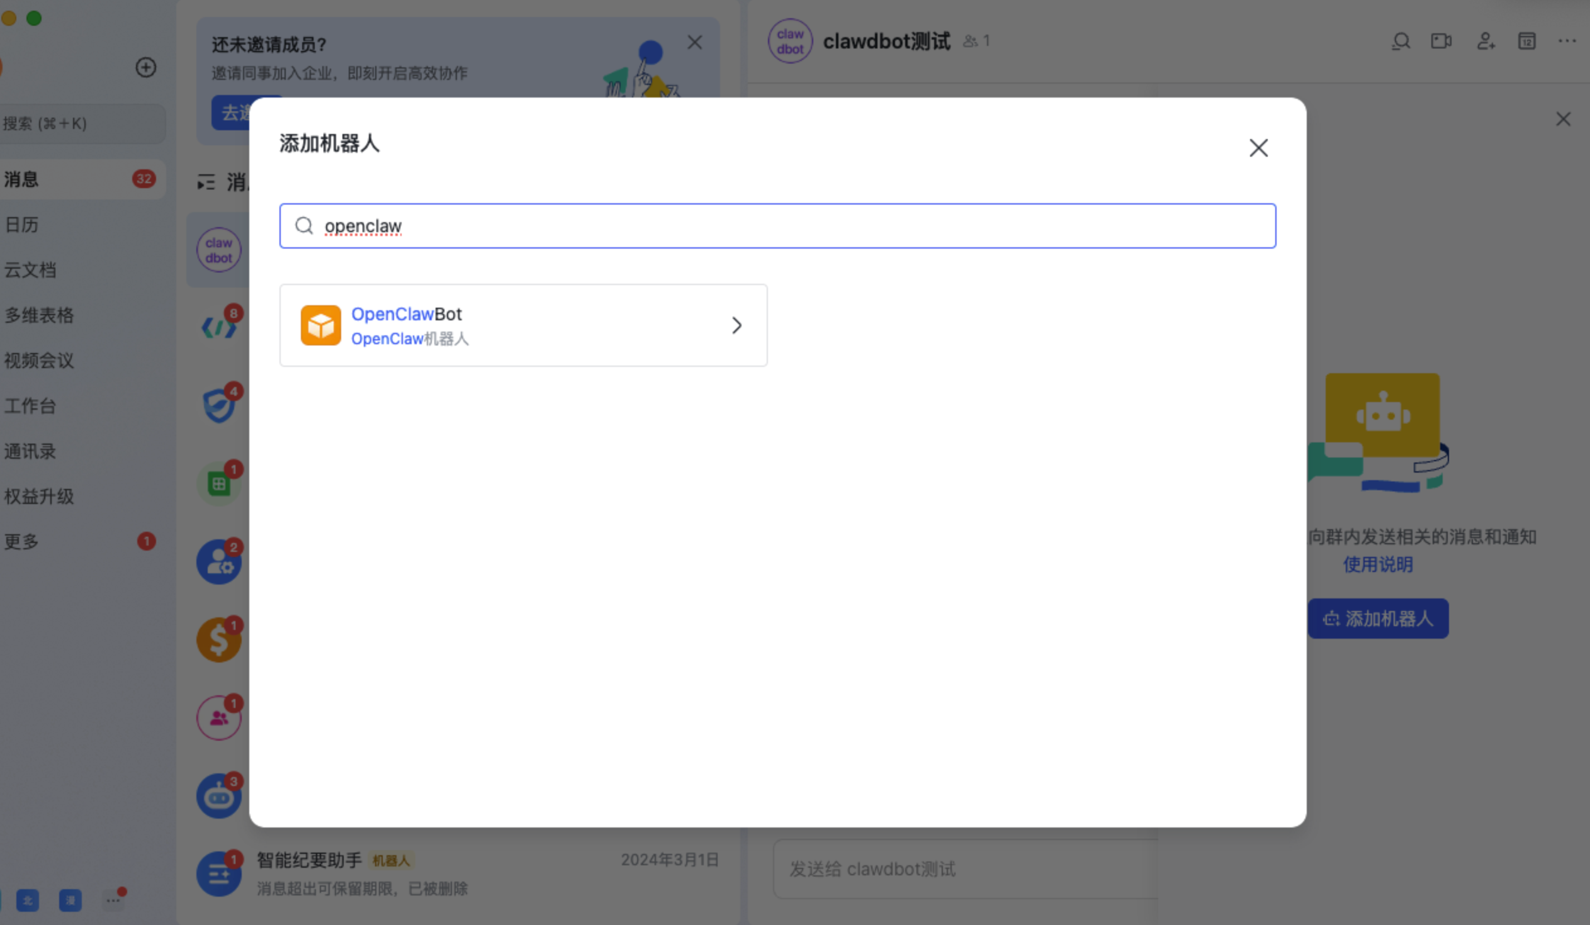Start video call from chat header
The width and height of the screenshot is (1590, 925).
(x=1441, y=42)
